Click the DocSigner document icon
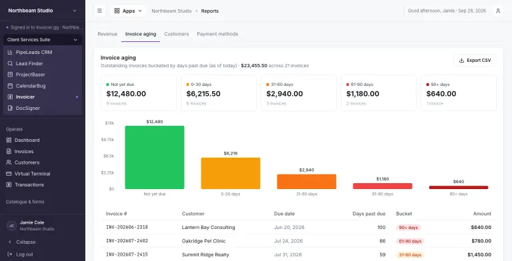Screen dimensions: 512x261 tap(10, 108)
